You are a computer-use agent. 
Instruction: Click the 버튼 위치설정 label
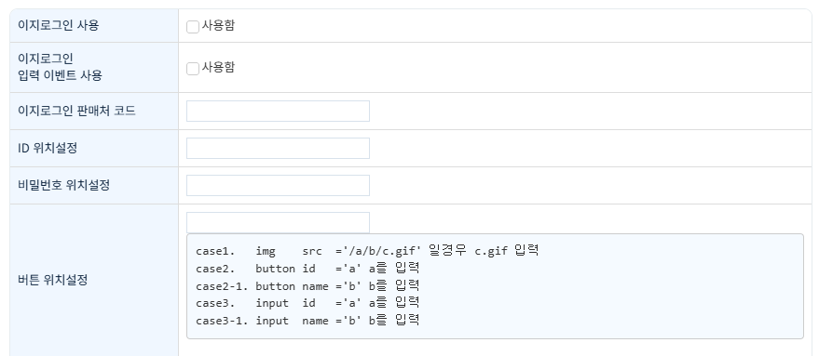pyautogui.click(x=53, y=280)
